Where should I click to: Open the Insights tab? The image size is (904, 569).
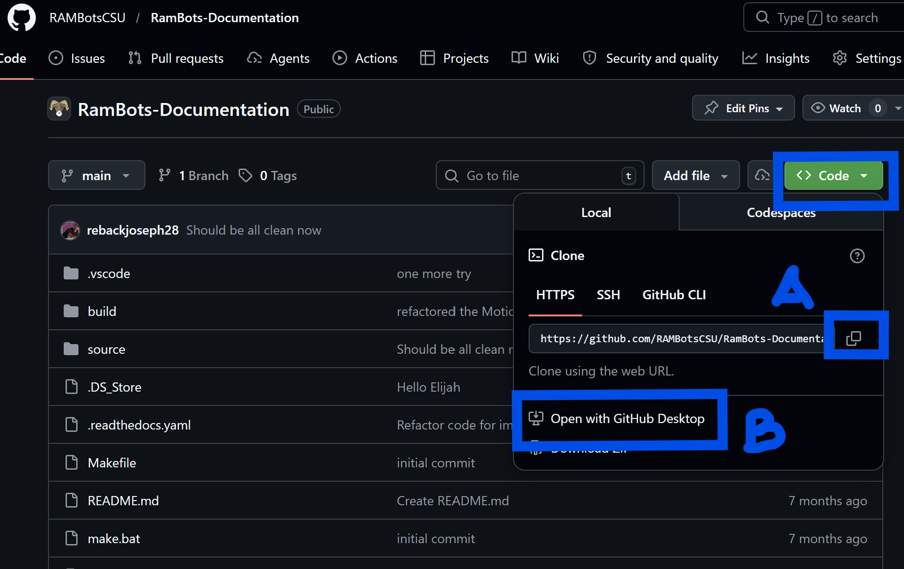pyautogui.click(x=776, y=58)
